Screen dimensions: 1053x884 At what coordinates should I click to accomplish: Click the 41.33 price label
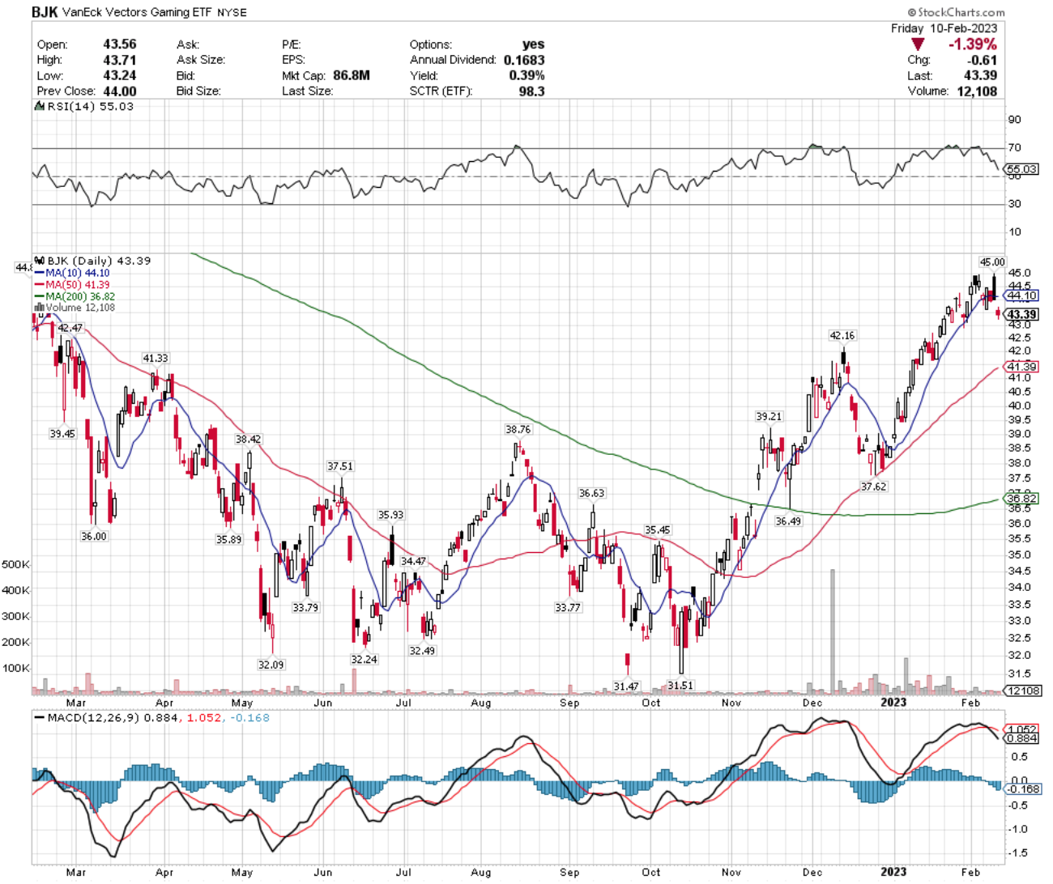point(156,358)
